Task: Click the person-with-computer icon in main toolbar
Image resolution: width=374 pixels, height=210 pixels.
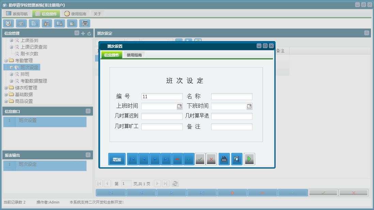Action: coord(47,23)
